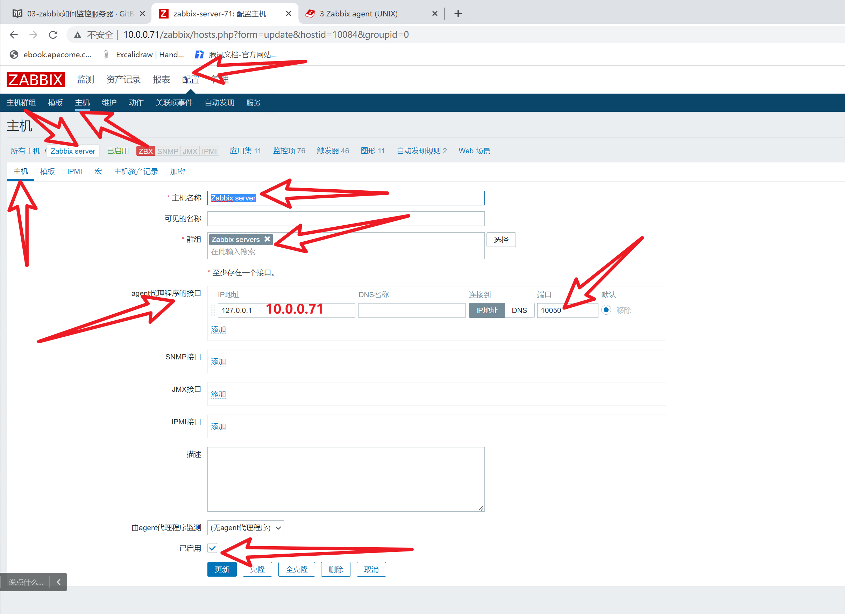Click the 主机名称 input field
This screenshot has width=845, height=614.
point(346,198)
